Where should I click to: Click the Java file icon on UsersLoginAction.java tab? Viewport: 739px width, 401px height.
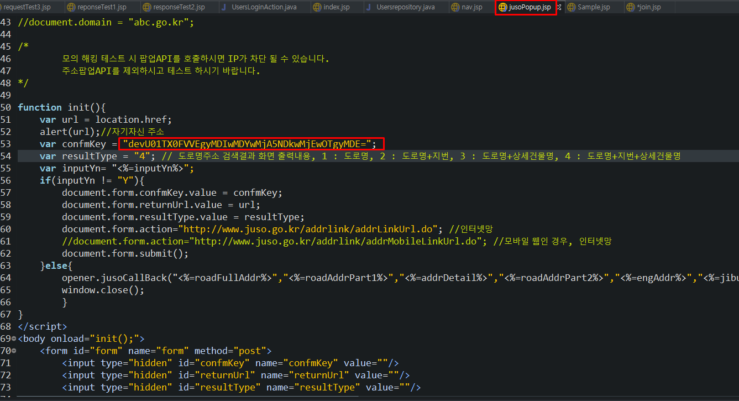(x=224, y=7)
